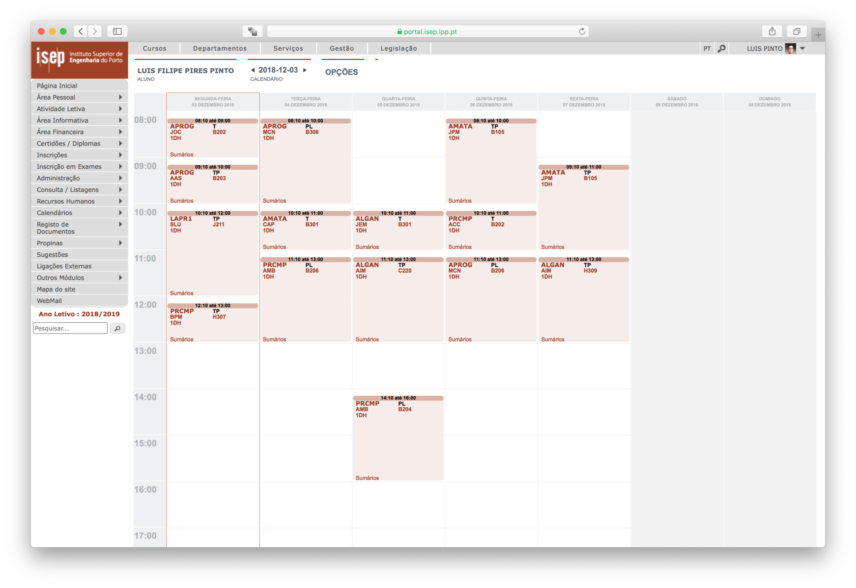Image resolution: width=856 pixels, height=588 pixels.
Task: Go to previous week calendar arrow
Action: coord(253,70)
